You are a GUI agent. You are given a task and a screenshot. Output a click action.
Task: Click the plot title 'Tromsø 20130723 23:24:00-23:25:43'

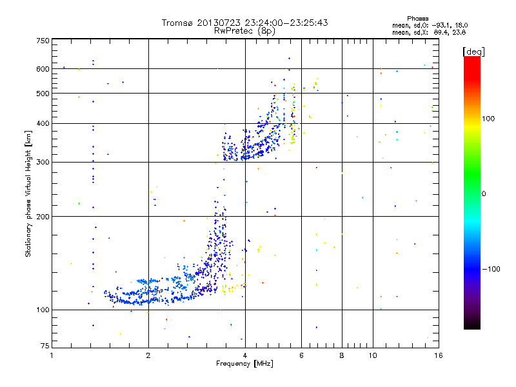pyautogui.click(x=244, y=23)
